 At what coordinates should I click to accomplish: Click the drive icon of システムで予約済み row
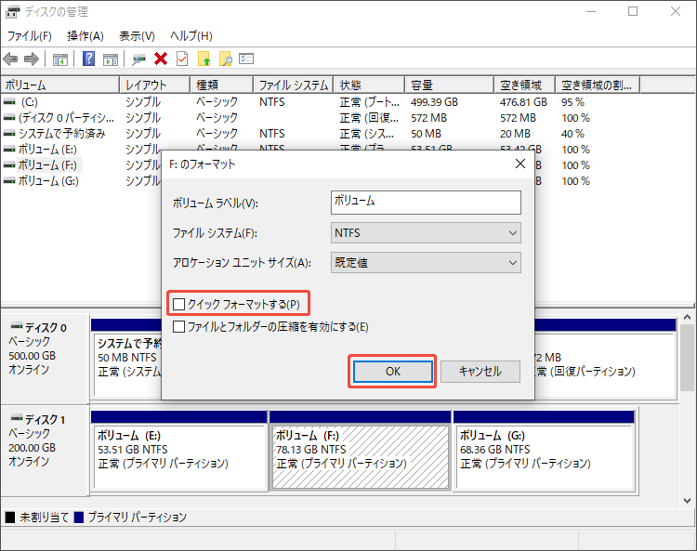(x=9, y=133)
